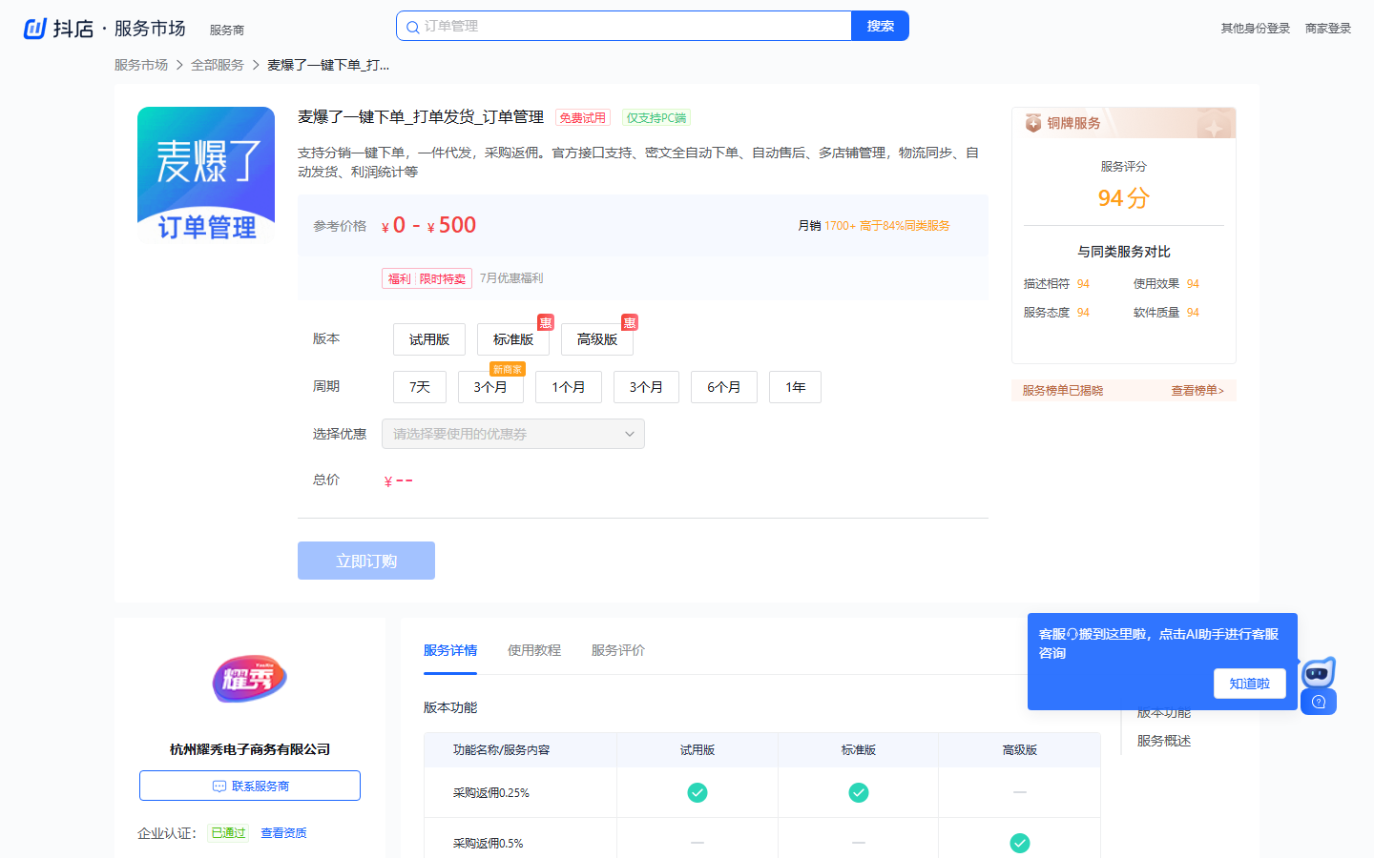
Task: Choose the 1年 period option
Action: (796, 387)
